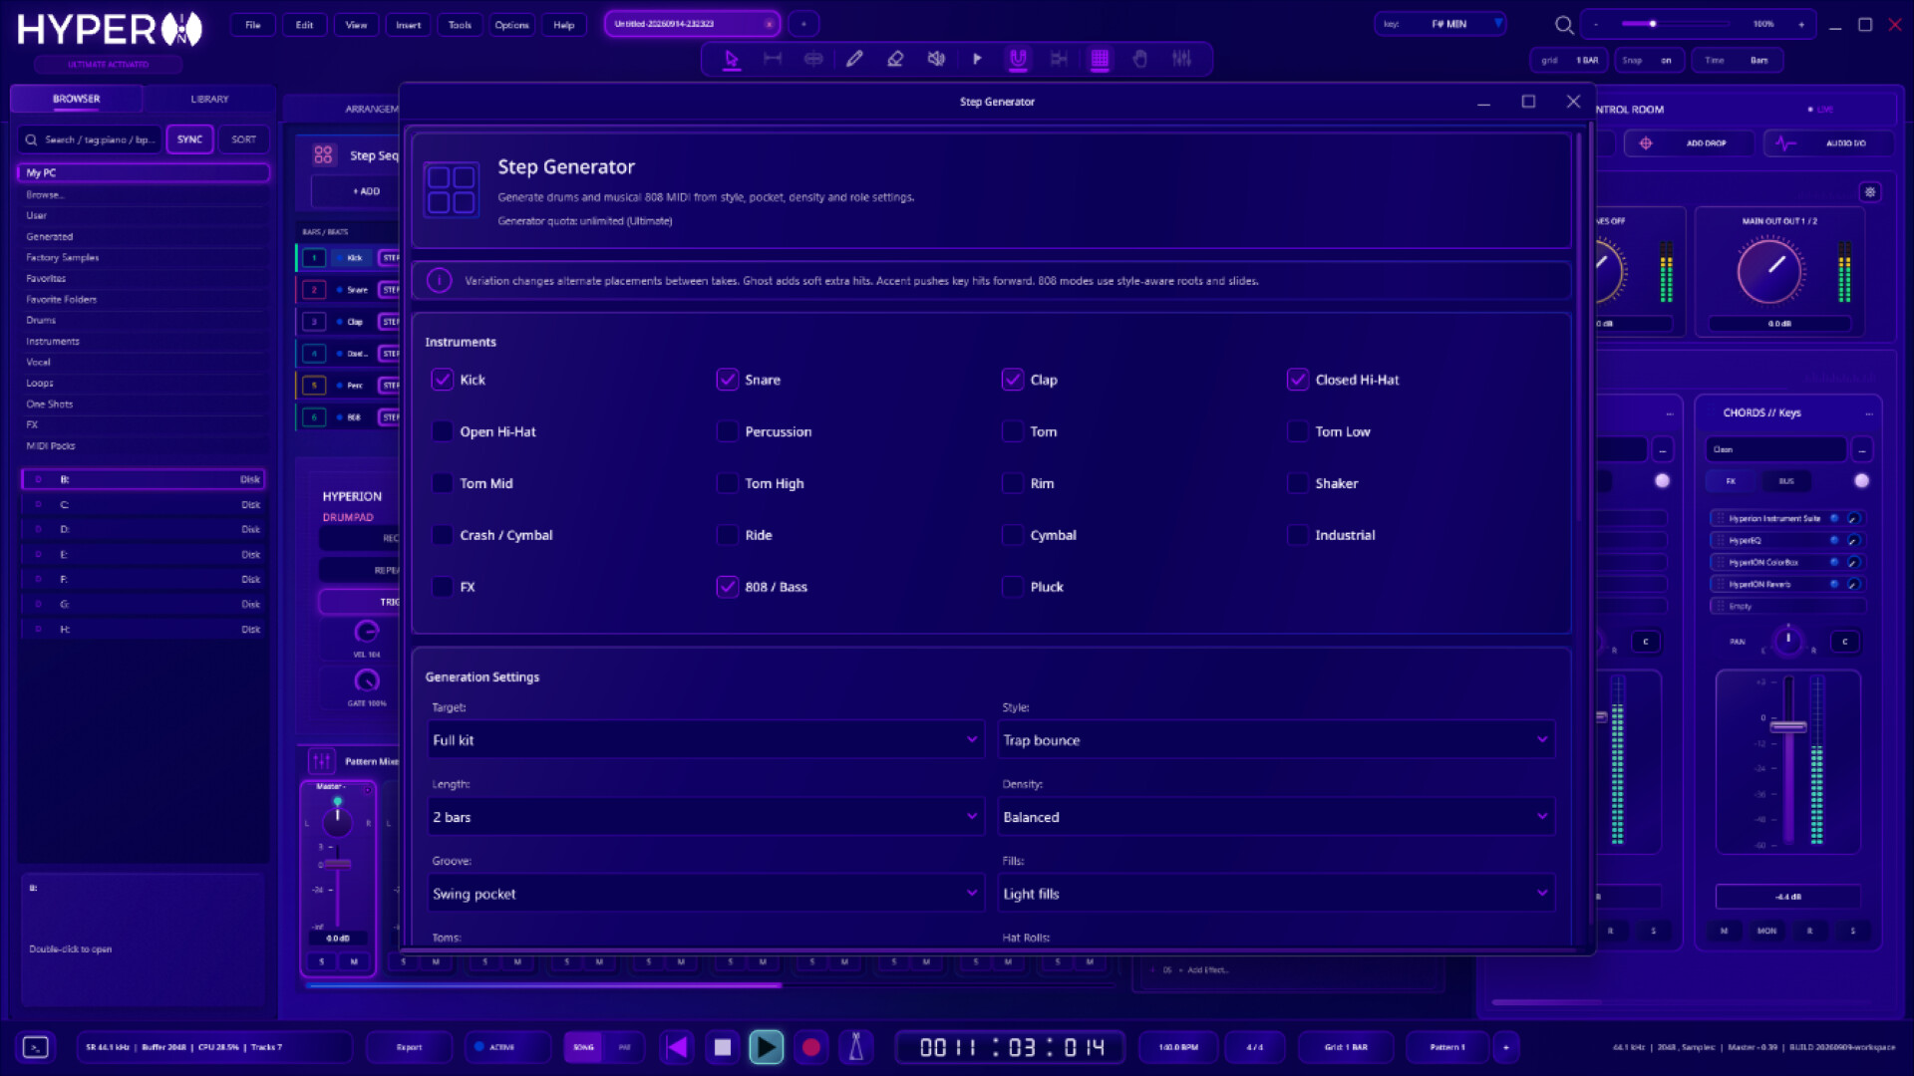Screen dimensions: 1914x1076
Task: Check the Percussion checkbox
Action: click(728, 431)
